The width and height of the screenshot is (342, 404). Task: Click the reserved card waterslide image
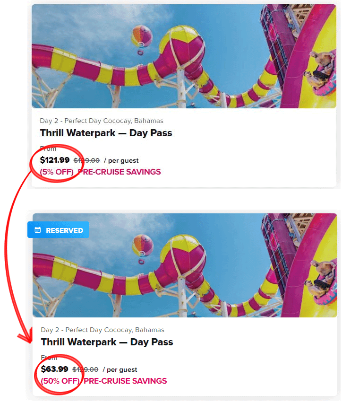click(185, 265)
